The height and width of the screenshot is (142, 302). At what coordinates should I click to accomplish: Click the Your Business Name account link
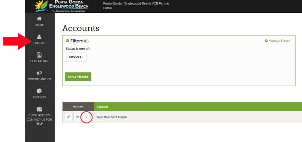click(111, 117)
